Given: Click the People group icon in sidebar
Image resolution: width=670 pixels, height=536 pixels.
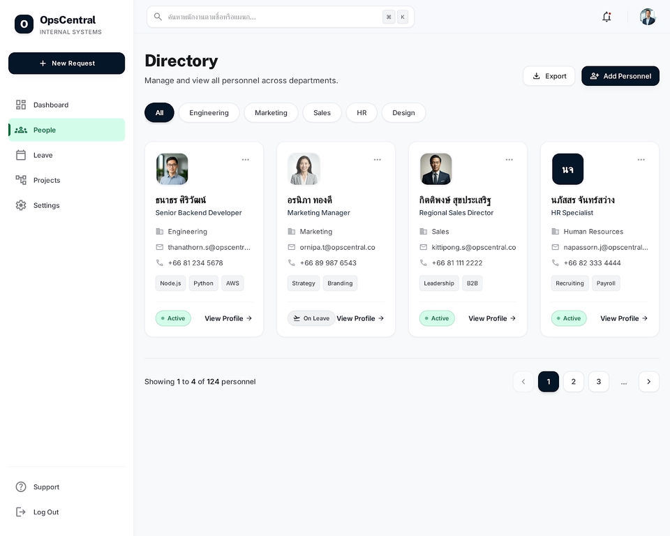Looking at the screenshot, I should coord(20,130).
